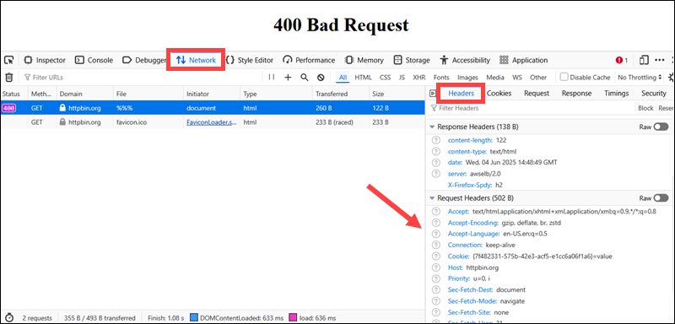Toggle Raw for Request Headers
This screenshot has width=675, height=324.
tap(661, 198)
